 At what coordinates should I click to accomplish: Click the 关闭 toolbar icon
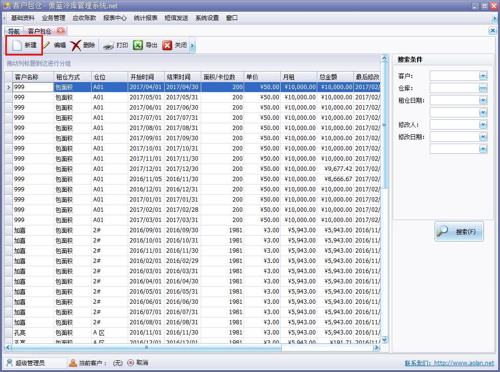click(167, 45)
